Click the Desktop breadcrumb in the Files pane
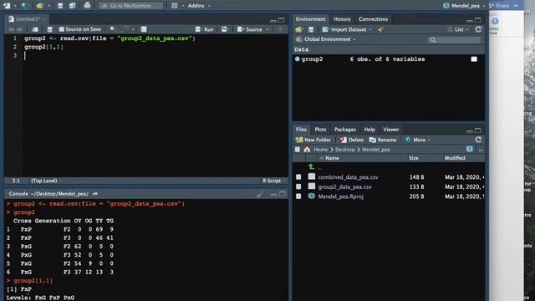Screen dimensions: 535x301 tap(344, 150)
